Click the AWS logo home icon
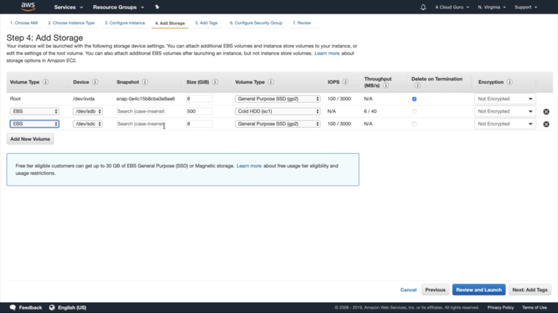The width and height of the screenshot is (558, 313). click(x=28, y=7)
